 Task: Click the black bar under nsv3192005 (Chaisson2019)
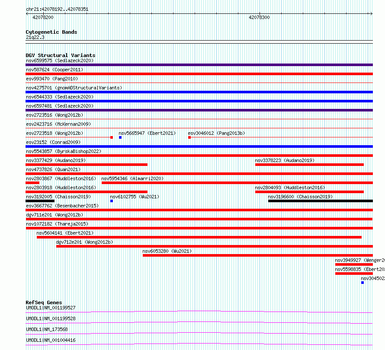tap(40, 201)
